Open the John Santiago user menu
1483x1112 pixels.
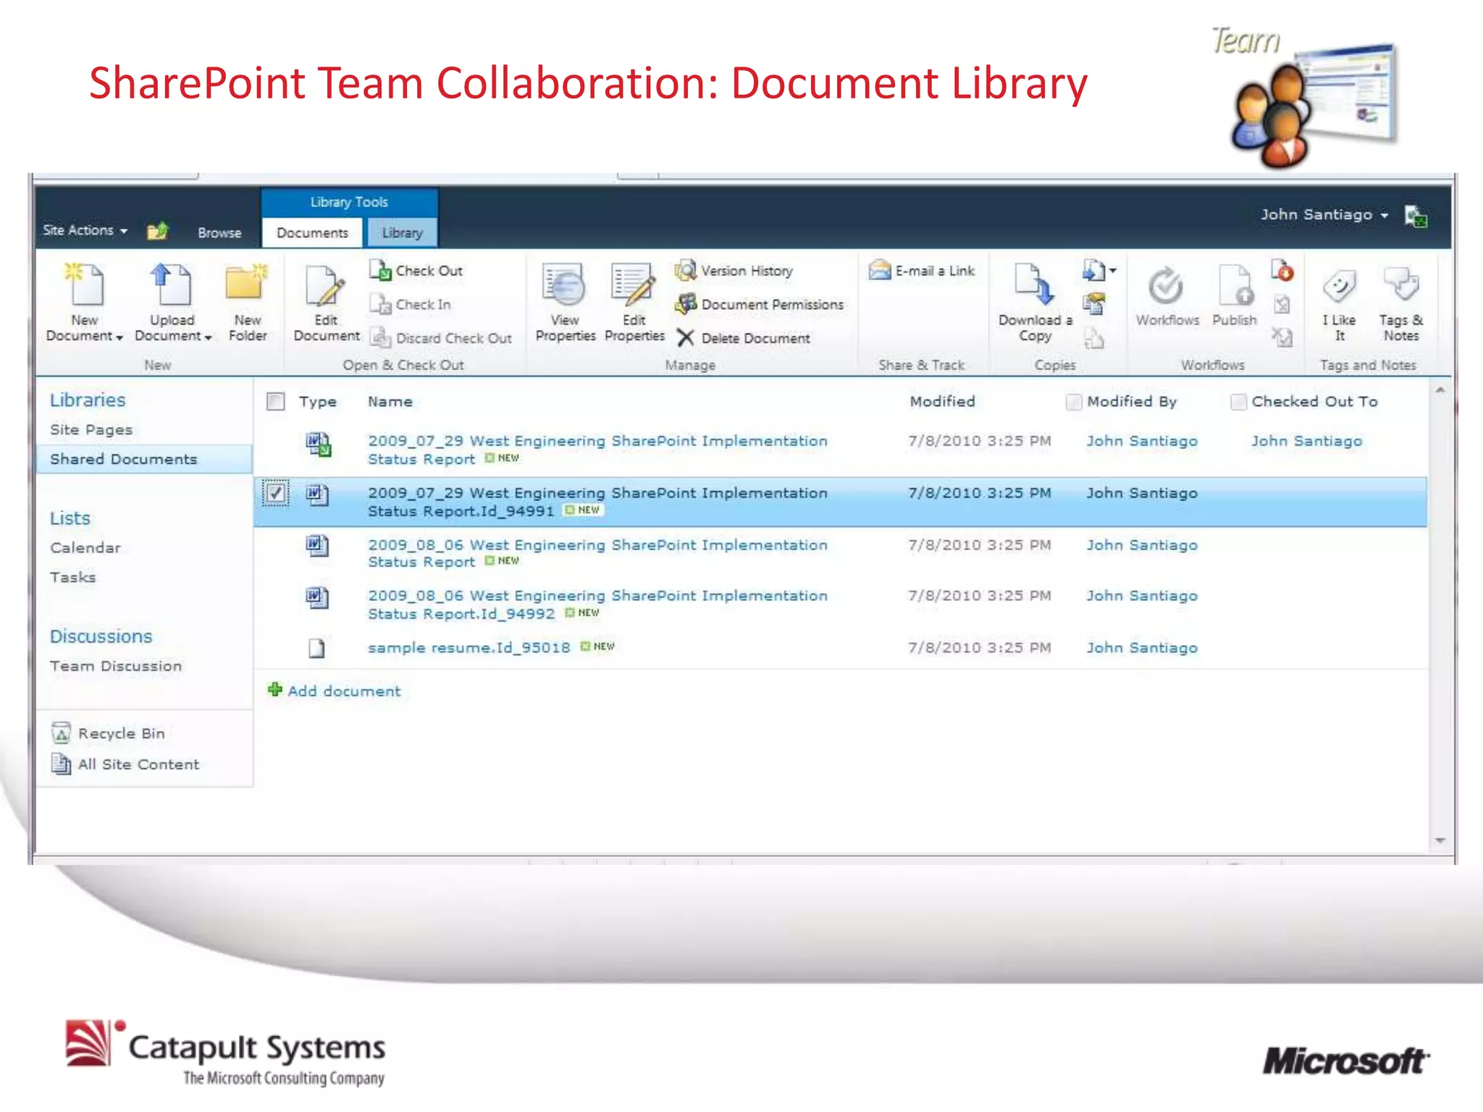1324,215
